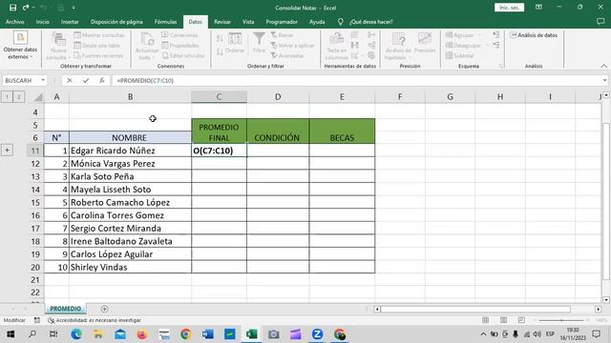This screenshot has height=343, width=611.
Task: Open Insert Function fx icon
Action: click(x=102, y=80)
